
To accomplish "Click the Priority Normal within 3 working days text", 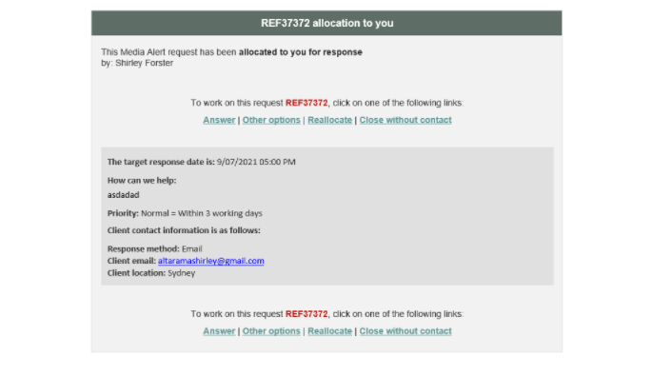I will coord(185,213).
